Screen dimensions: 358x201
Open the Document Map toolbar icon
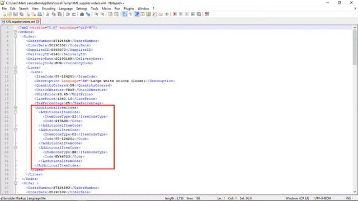point(149,14)
